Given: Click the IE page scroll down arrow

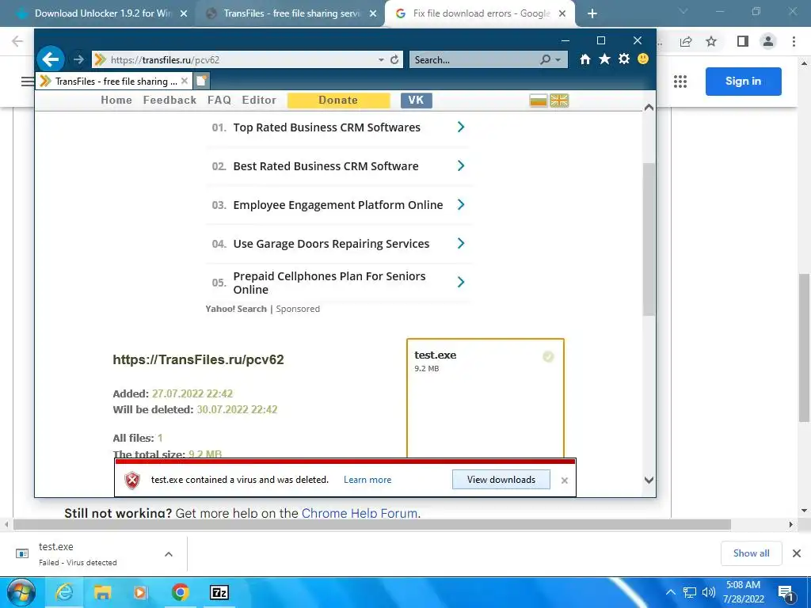Looking at the screenshot, I should 649,480.
